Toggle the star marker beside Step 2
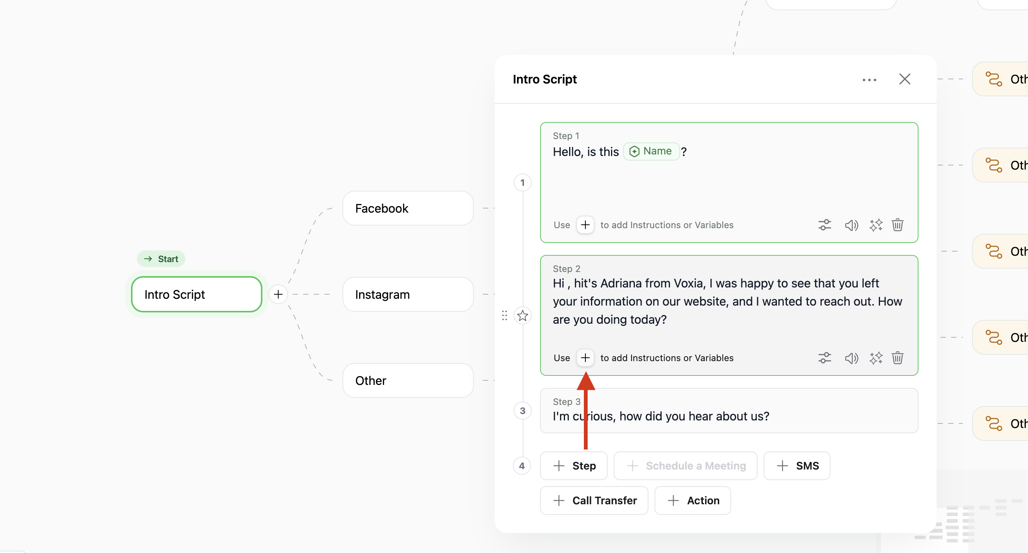Viewport: 1028px width, 553px height. pyautogui.click(x=522, y=316)
